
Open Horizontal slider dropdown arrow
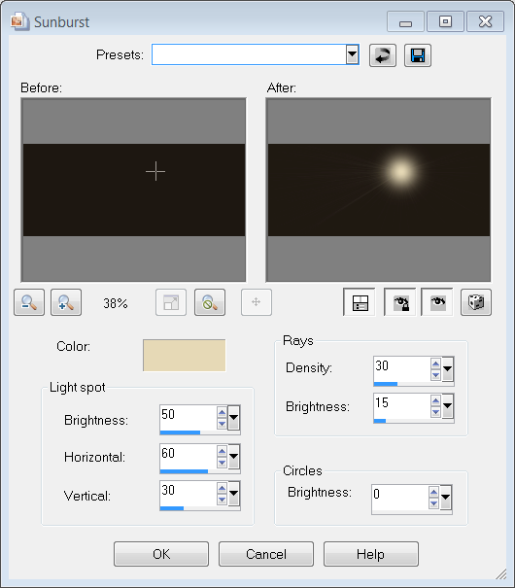[x=233, y=457]
